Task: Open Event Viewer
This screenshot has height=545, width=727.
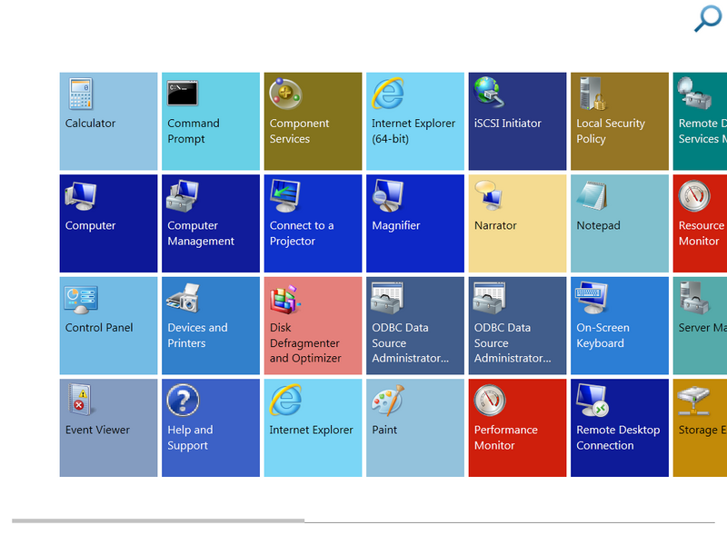Action: tap(108, 428)
